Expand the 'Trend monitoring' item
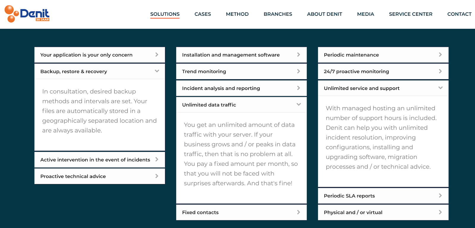The image size is (475, 228). [x=241, y=72]
